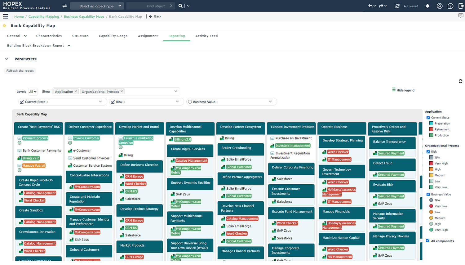Open Capability Mapping breadcrumb link
Viewport: 465px width, 265px height.
44,17
